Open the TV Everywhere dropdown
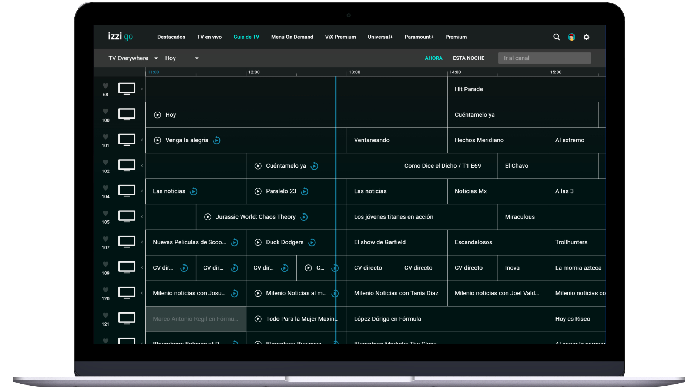 click(x=133, y=58)
